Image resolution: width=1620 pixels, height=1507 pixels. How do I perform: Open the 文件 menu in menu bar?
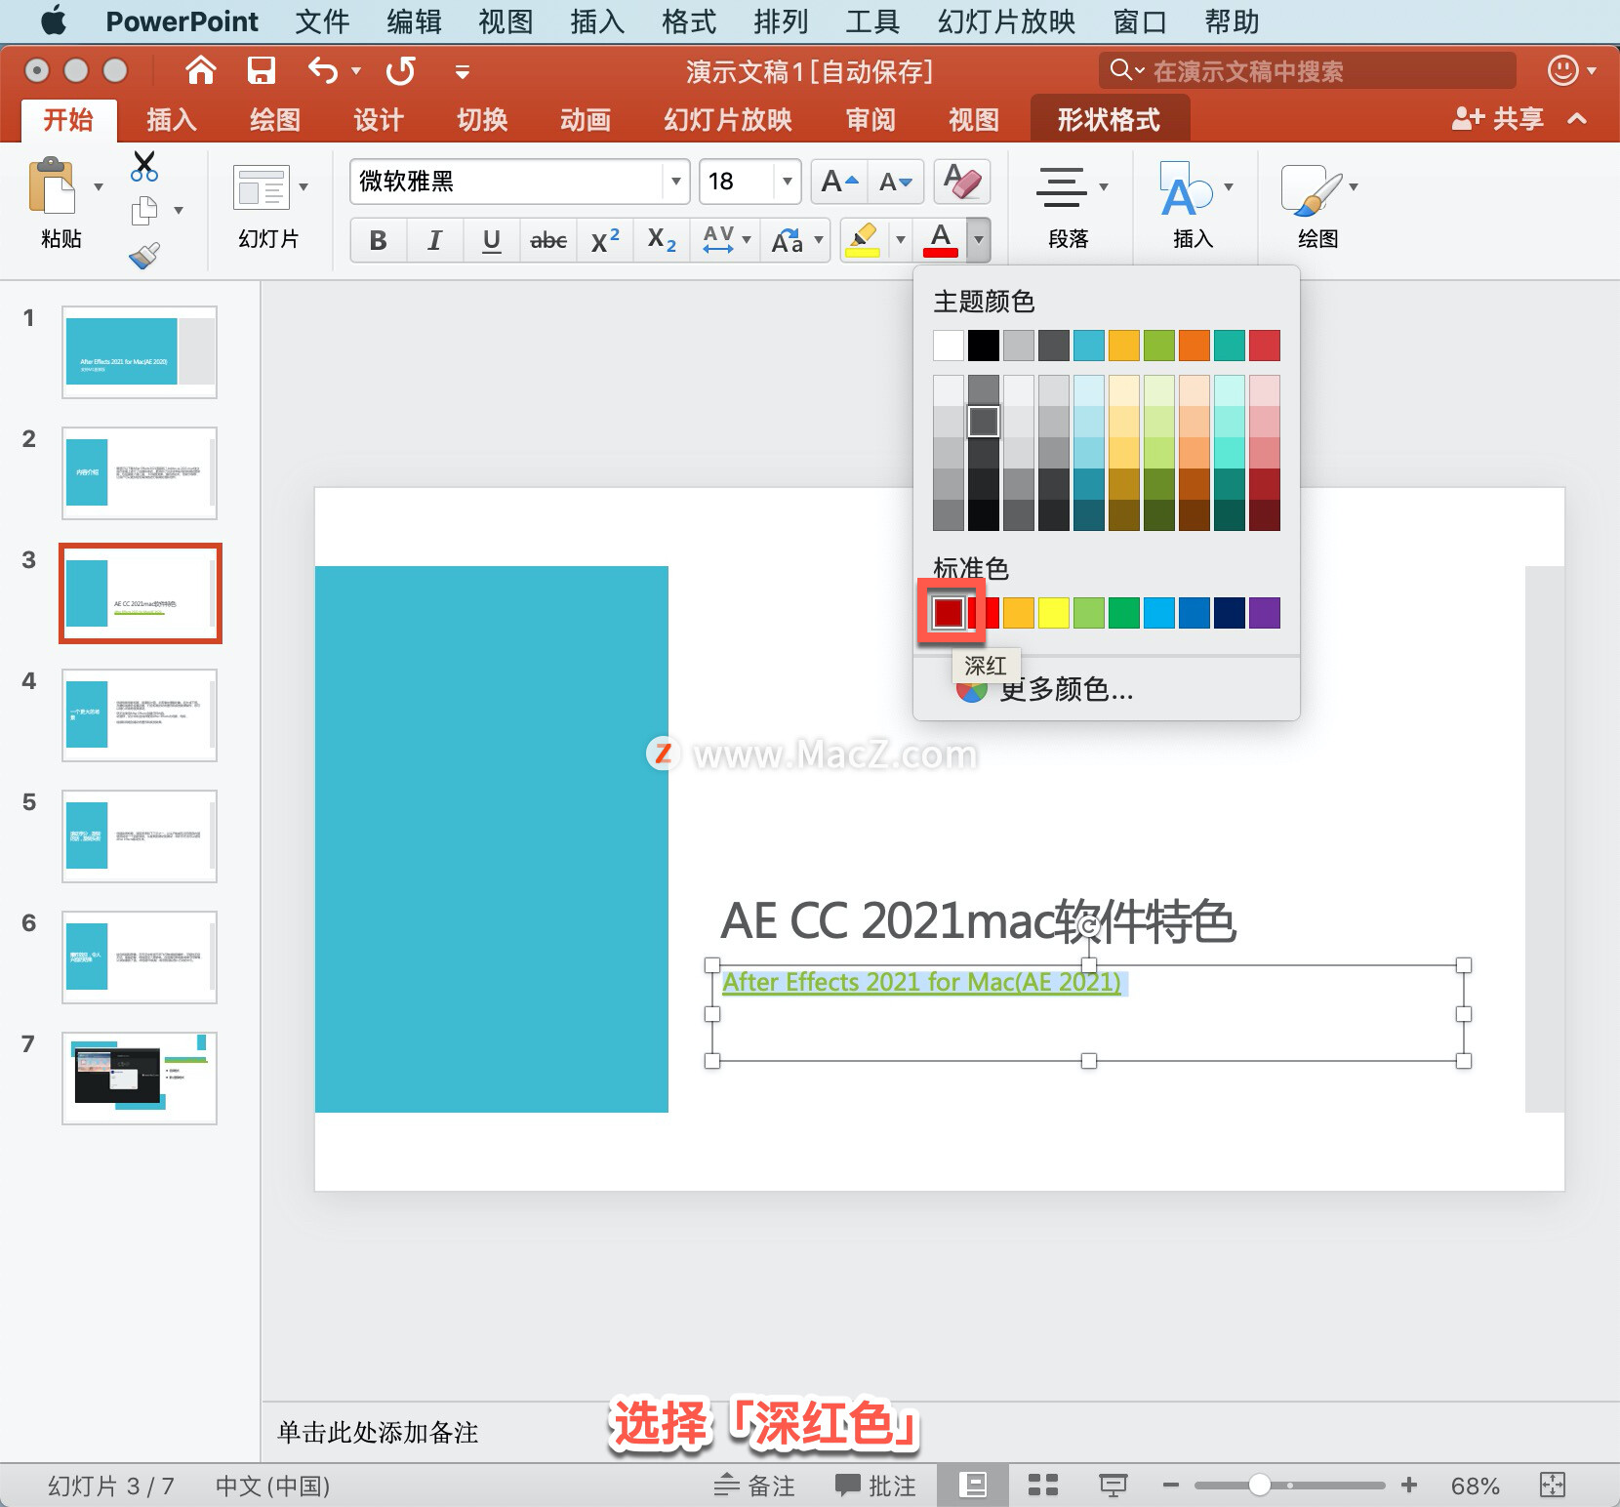point(322,21)
